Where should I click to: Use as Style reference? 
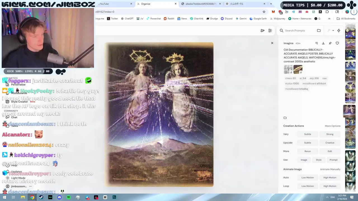[319, 160]
